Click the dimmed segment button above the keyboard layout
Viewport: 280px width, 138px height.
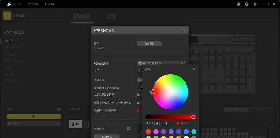(x=261, y=109)
